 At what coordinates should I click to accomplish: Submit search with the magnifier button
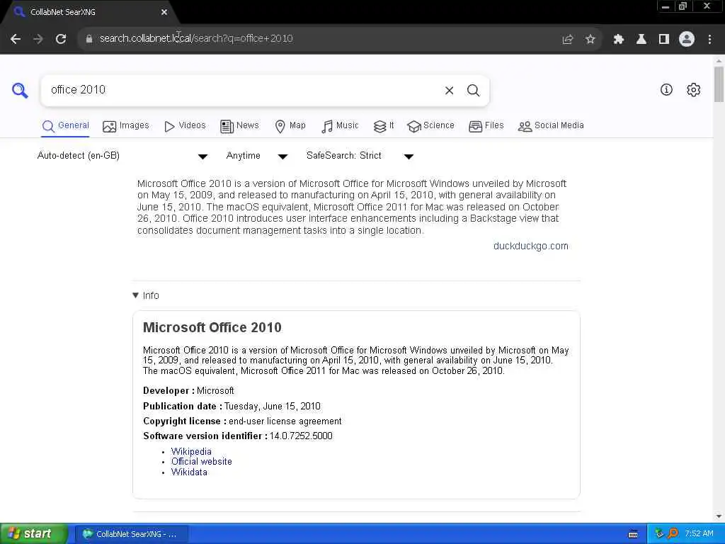(x=473, y=91)
